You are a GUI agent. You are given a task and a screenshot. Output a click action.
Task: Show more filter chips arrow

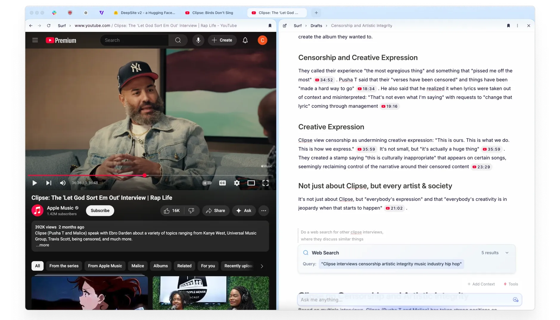[262, 266]
